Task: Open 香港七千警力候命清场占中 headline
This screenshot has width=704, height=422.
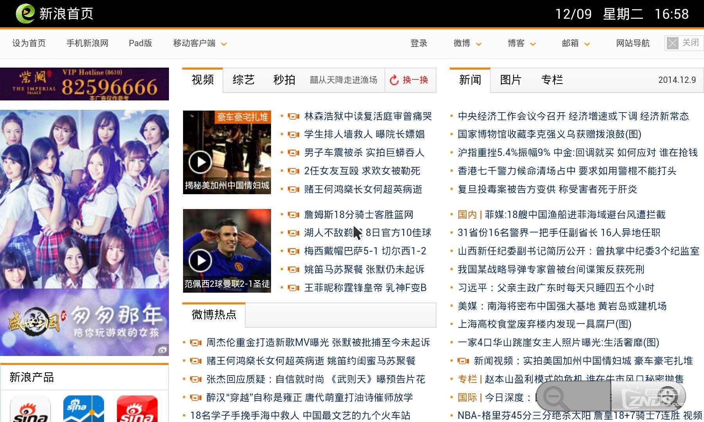Action: tap(567, 171)
